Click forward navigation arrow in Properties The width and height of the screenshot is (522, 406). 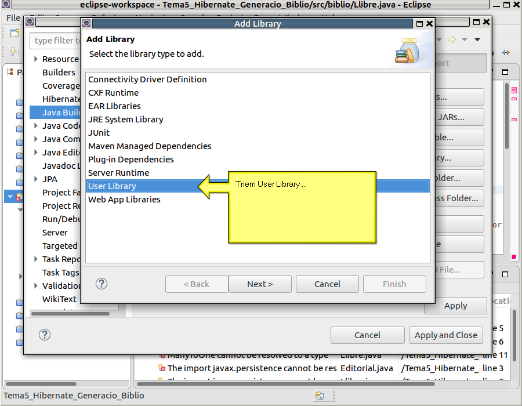[x=452, y=39]
